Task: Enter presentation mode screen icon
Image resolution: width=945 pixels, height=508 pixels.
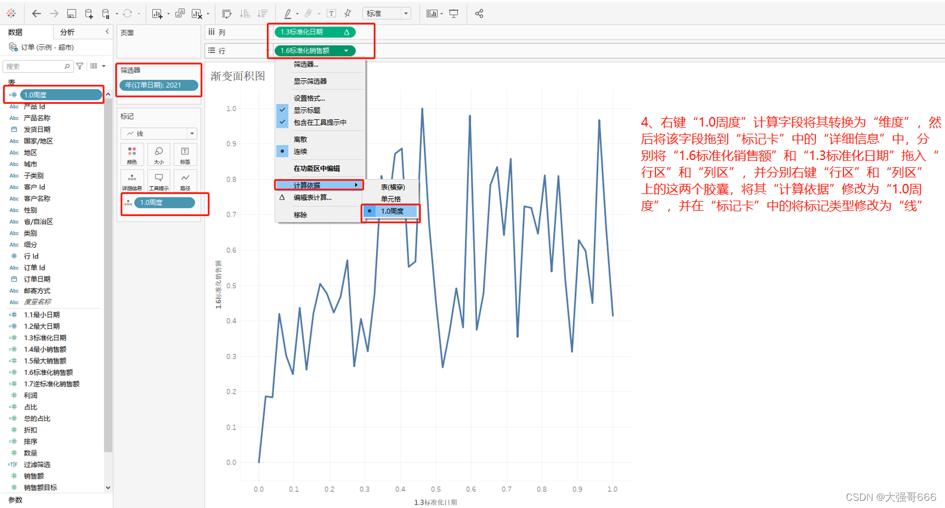Action: (454, 13)
